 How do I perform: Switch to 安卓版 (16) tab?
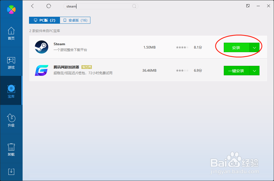point(75,20)
